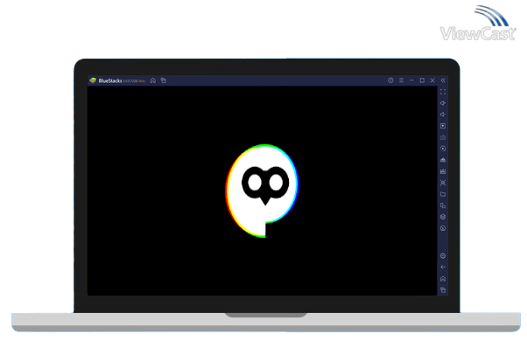Toggle fullscreen mode in the sidebar

coord(443,92)
